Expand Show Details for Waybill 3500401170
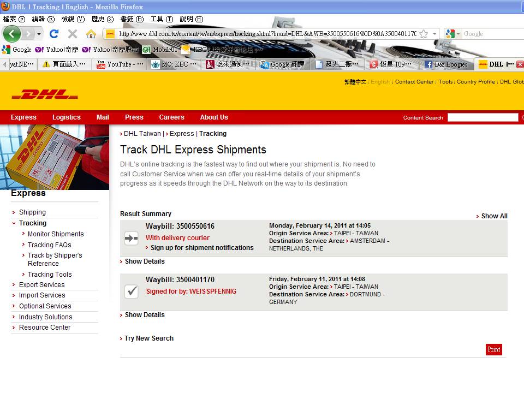 (145, 314)
